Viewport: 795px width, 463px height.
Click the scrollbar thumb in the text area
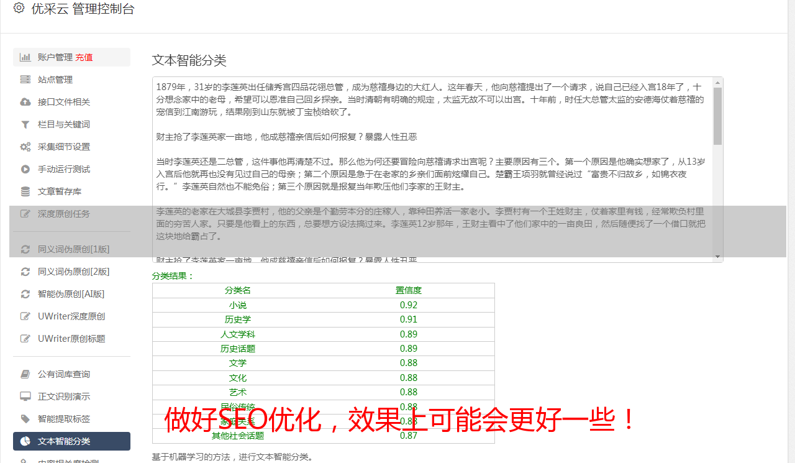click(x=717, y=116)
